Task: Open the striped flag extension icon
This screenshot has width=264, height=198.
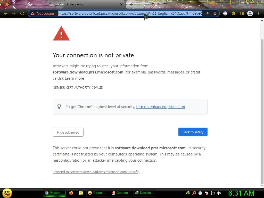Action: point(225,13)
